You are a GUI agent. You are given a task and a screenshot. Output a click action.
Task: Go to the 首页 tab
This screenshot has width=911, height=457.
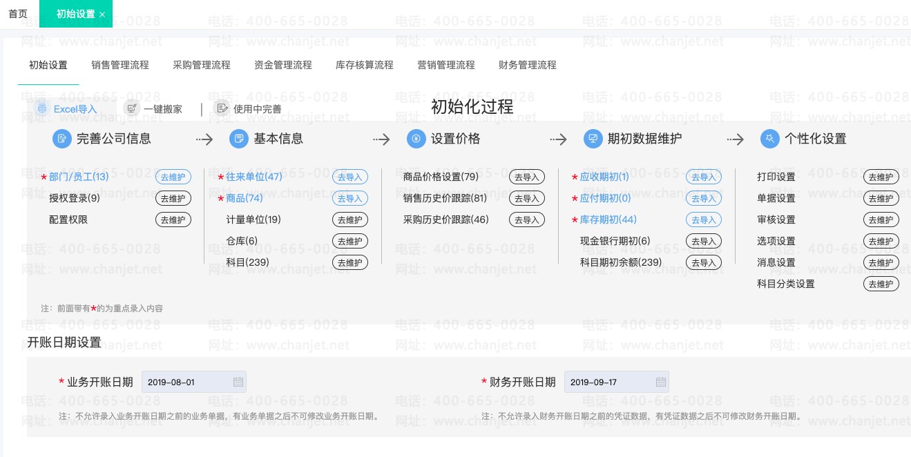[18, 14]
